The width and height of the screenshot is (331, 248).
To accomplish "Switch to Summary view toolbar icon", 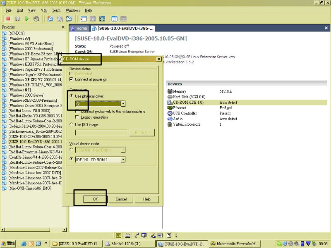I will [114, 19].
